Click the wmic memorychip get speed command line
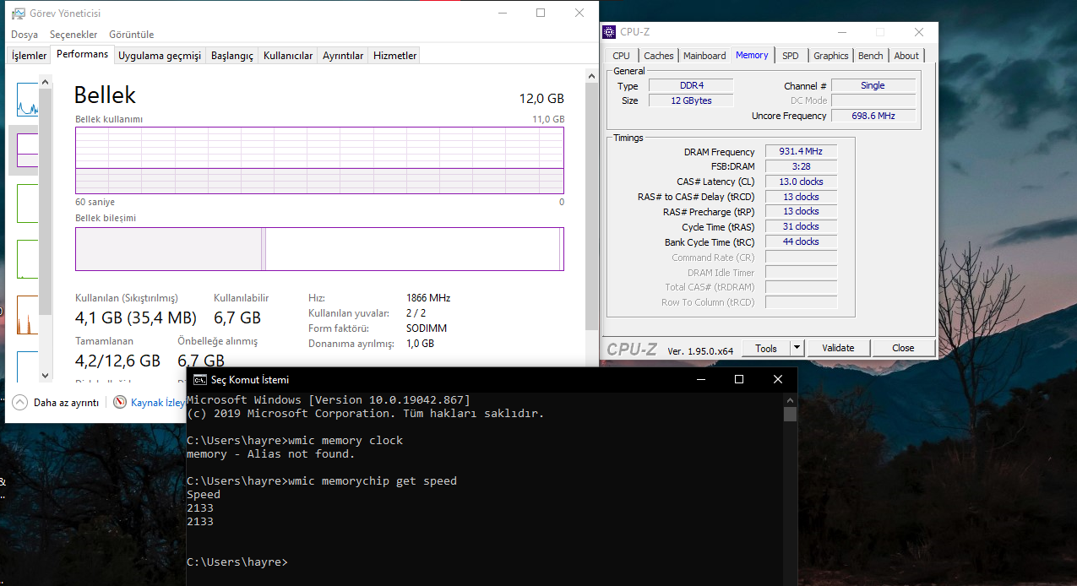1077x586 pixels. point(322,481)
